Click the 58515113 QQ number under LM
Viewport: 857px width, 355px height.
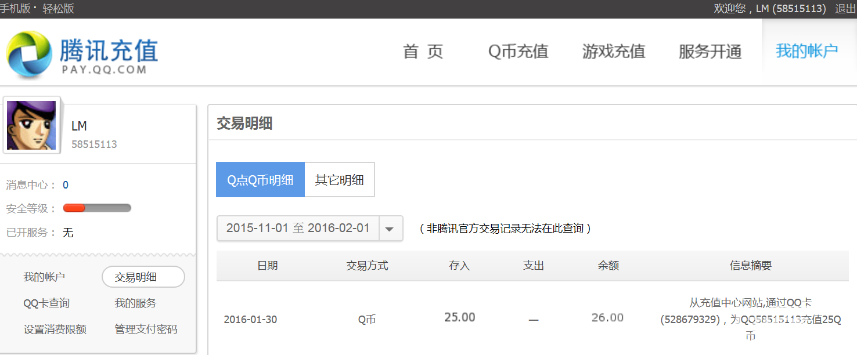[x=94, y=144]
